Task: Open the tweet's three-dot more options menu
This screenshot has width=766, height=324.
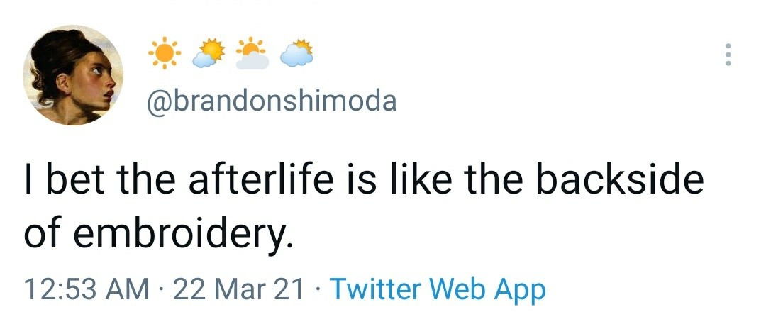Action: (x=728, y=55)
